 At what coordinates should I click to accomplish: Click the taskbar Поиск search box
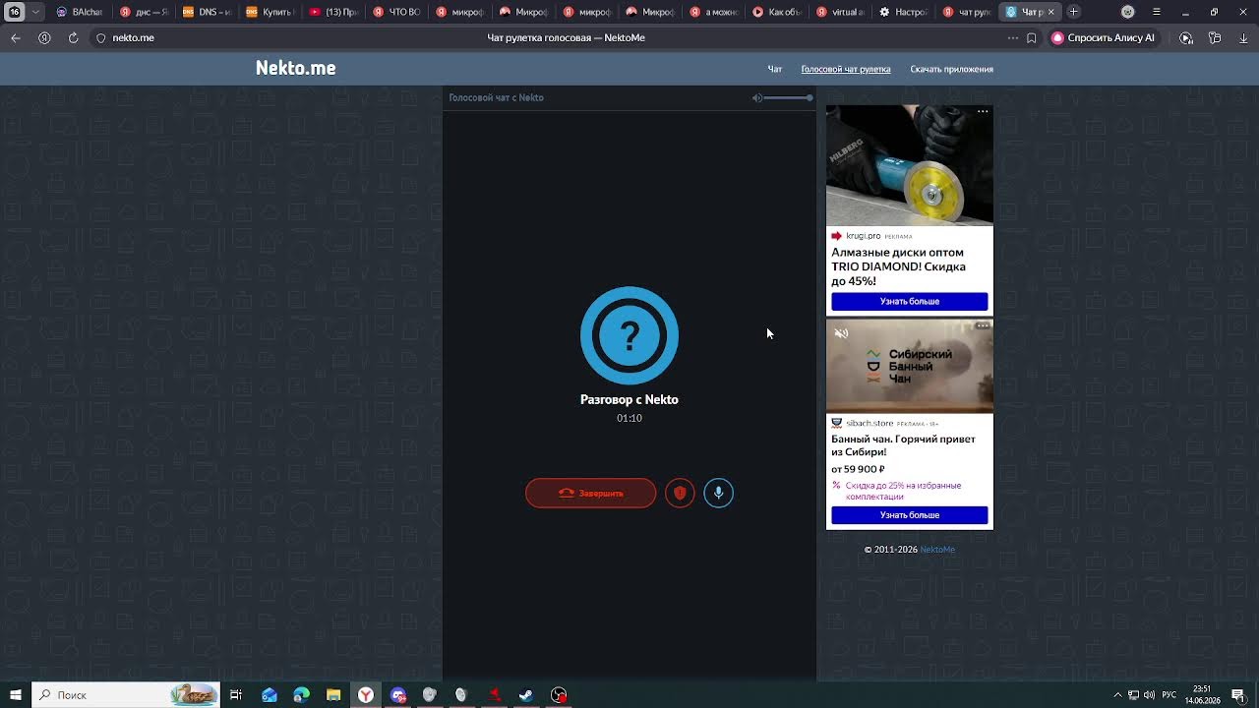126,695
